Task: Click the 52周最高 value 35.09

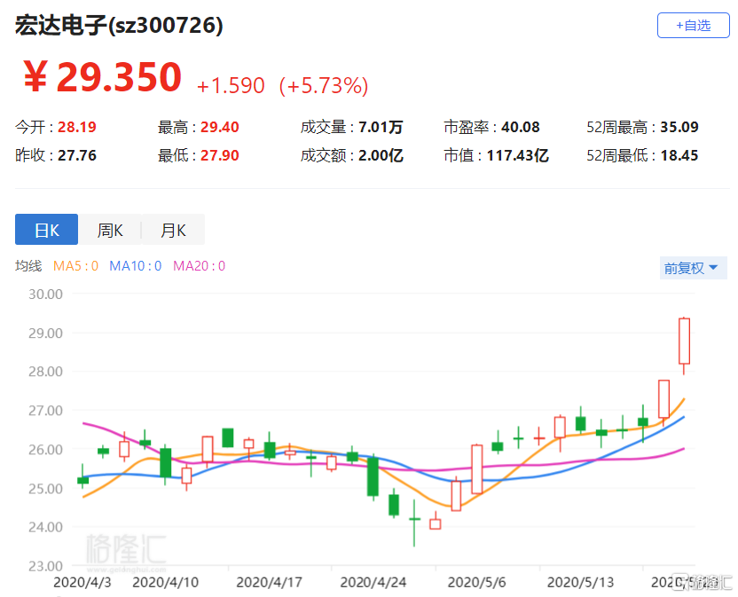Action: [x=679, y=127]
